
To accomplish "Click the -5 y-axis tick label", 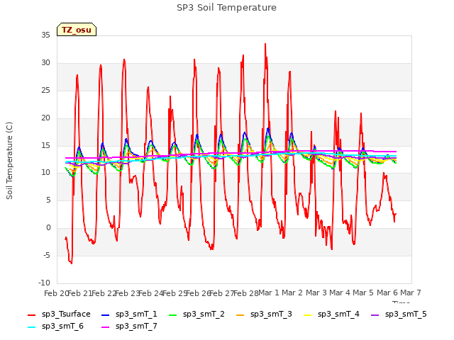I will (47, 256).
